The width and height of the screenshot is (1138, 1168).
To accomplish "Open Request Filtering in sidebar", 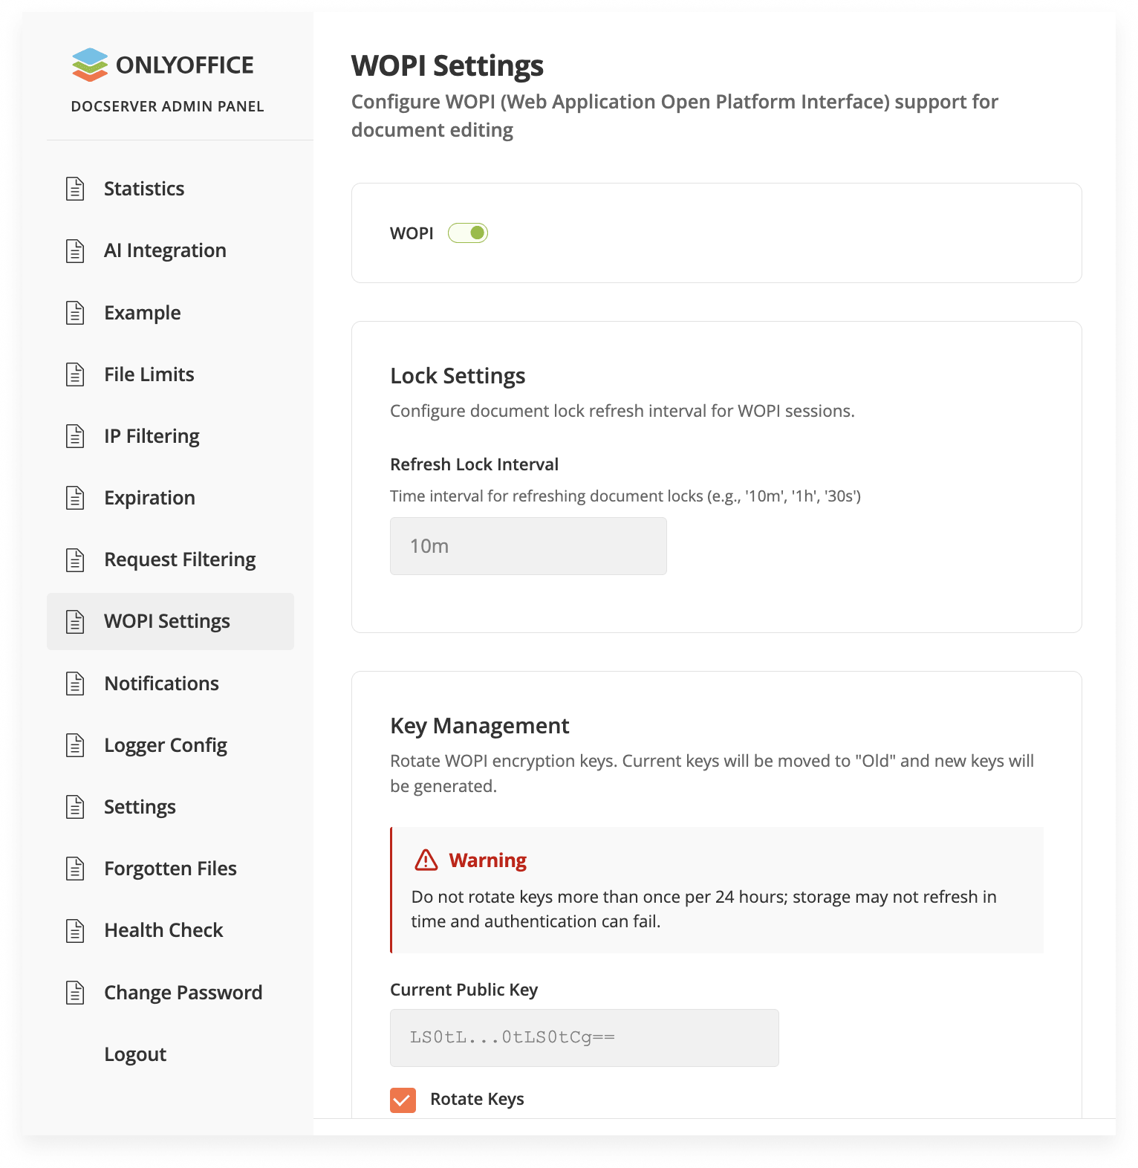I will [180, 559].
